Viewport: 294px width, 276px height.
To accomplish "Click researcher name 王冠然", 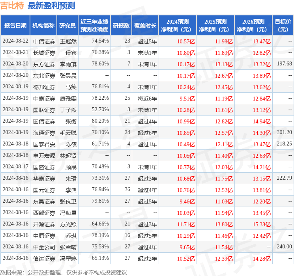I will 68,41.
